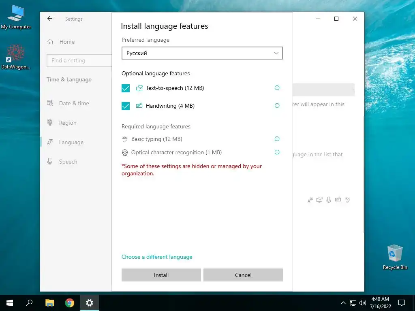
Task: Click the Settings gear in taskbar
Action: pos(90,303)
